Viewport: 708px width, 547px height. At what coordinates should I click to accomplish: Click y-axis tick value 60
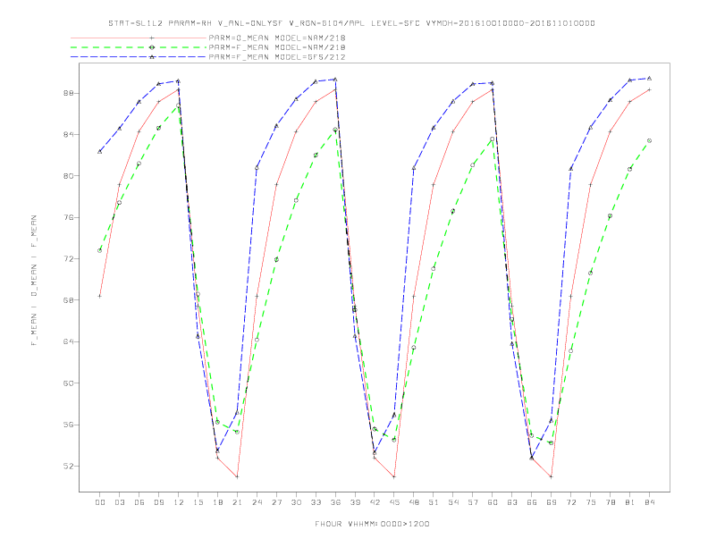(68, 383)
